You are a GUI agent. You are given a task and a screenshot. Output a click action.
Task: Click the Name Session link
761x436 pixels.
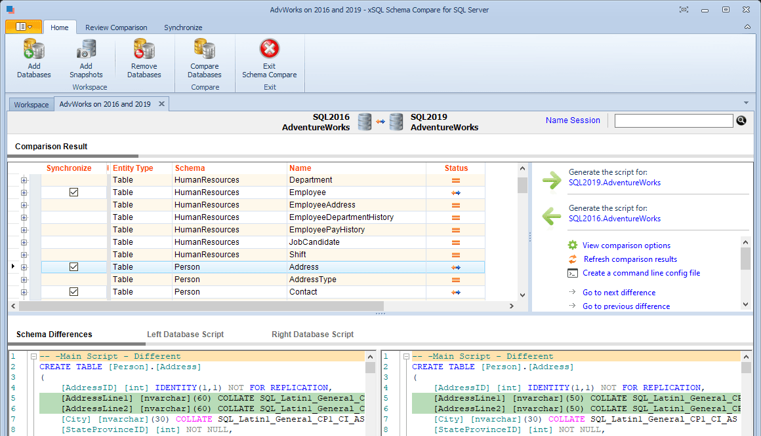(573, 120)
